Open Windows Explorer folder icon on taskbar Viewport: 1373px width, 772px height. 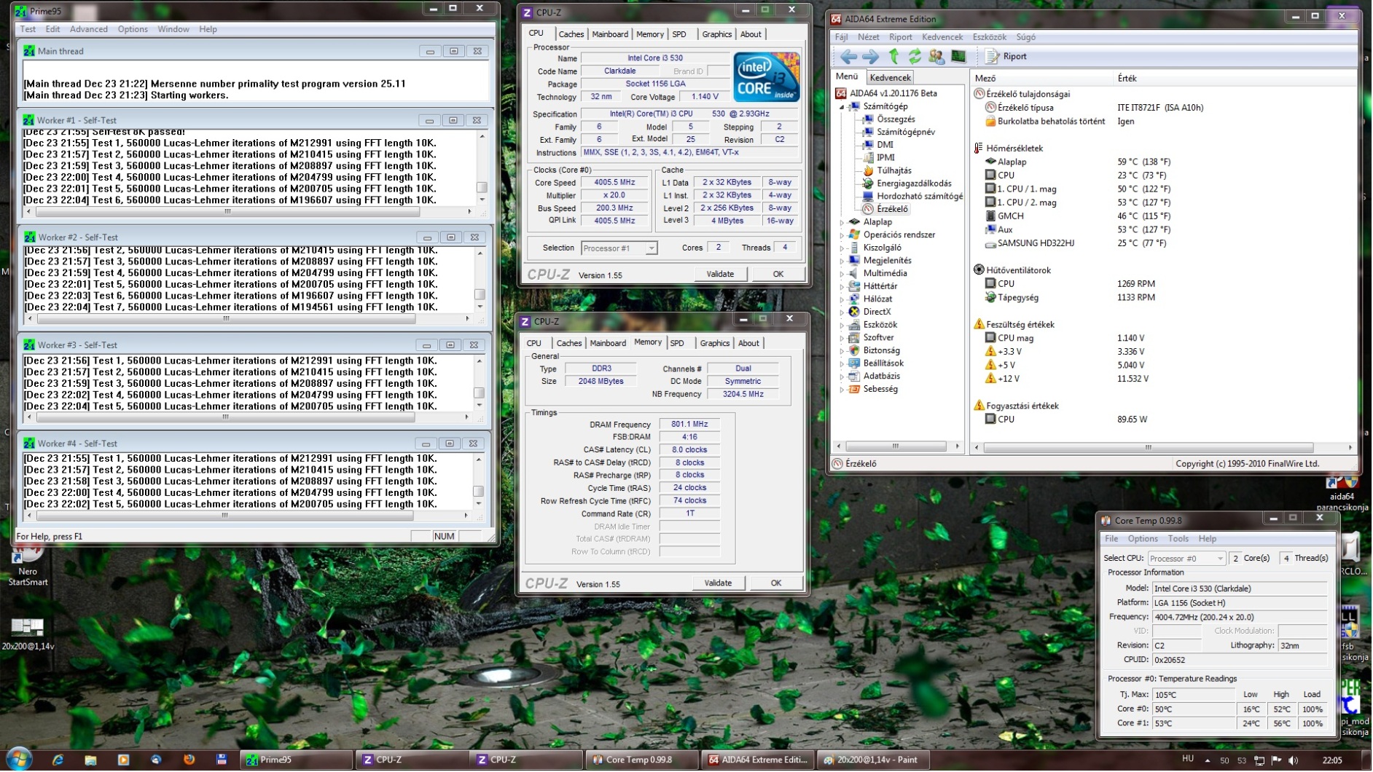[x=90, y=760]
